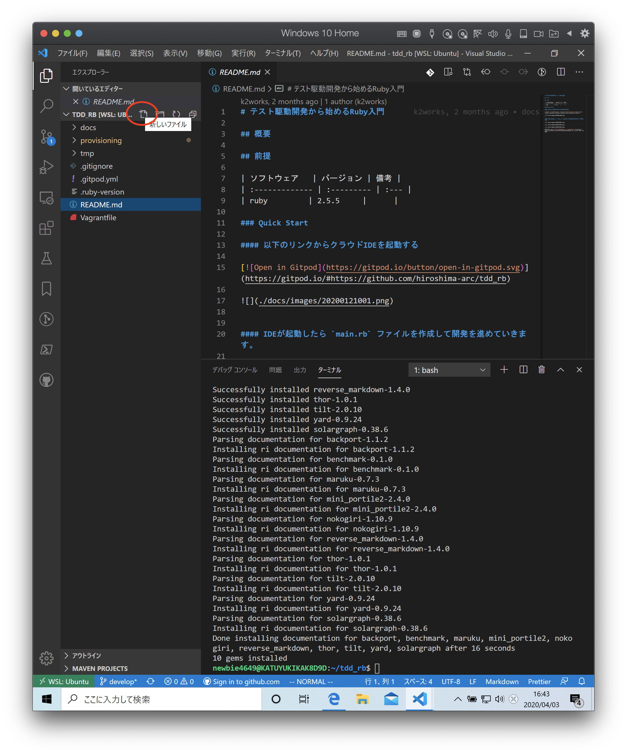Viewport: 627px width, 754px height.
Task: Toggle sync changes icon in status bar
Action: point(151,681)
